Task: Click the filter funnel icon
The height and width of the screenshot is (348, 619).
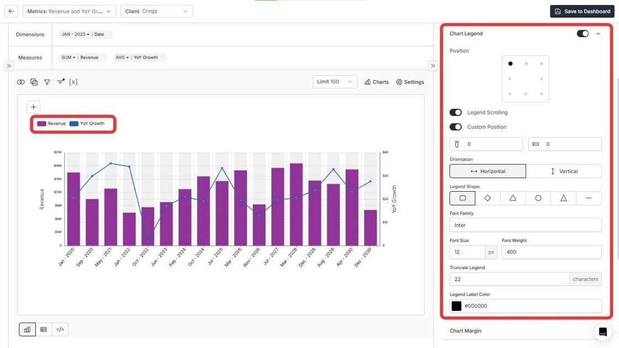Action: pos(47,82)
